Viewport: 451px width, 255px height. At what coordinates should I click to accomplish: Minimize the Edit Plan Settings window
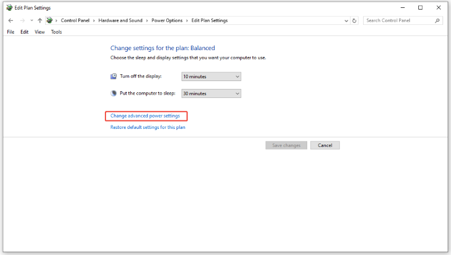[403, 8]
